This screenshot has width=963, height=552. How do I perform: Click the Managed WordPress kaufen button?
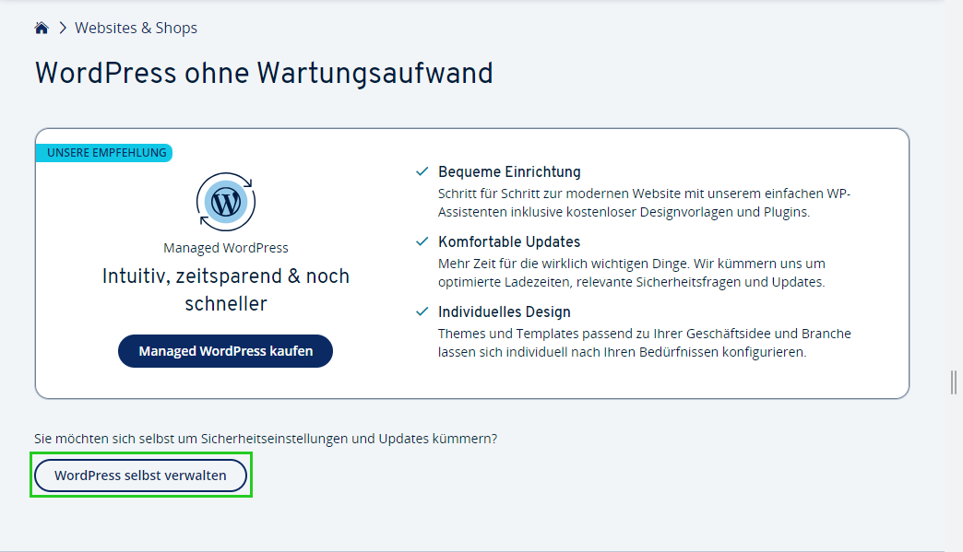point(225,351)
